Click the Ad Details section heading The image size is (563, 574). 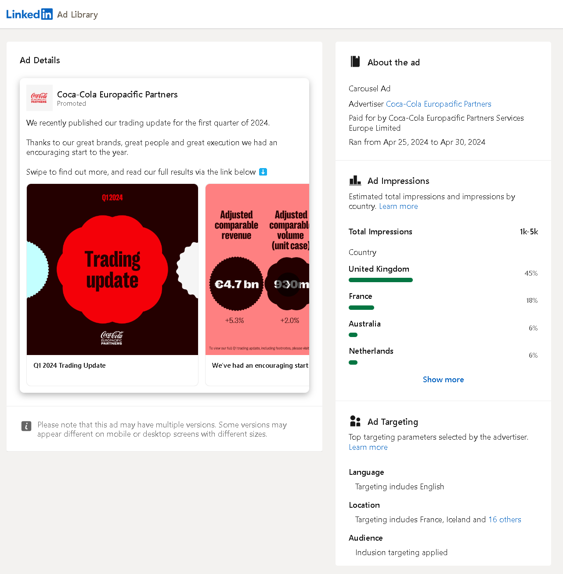(40, 60)
